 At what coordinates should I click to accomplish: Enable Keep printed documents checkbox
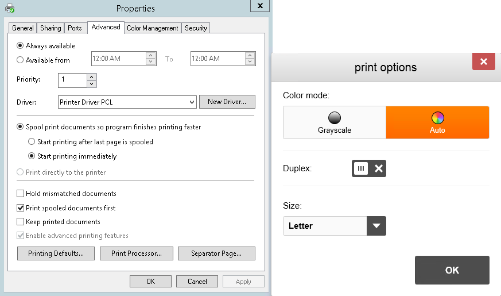21,222
